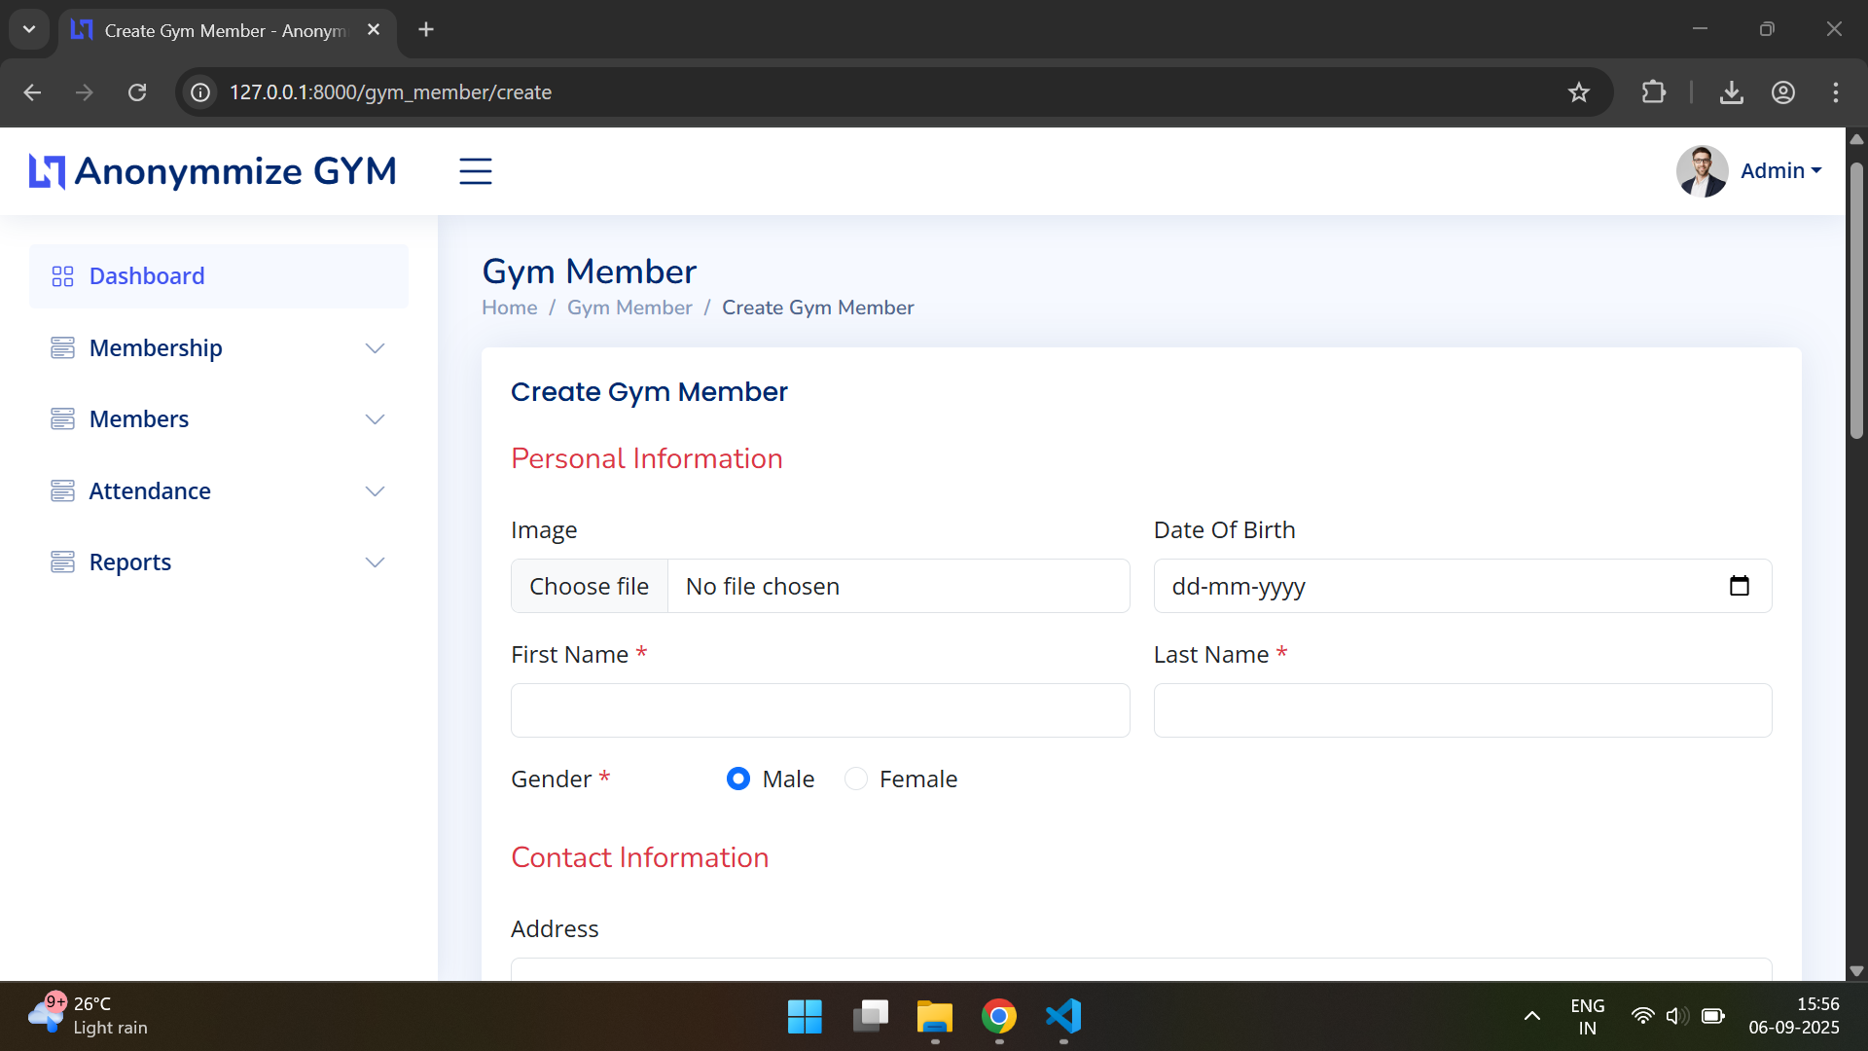Image resolution: width=1868 pixels, height=1051 pixels.
Task: Open the Attendance sidebar menu
Action: pyautogui.click(x=219, y=491)
